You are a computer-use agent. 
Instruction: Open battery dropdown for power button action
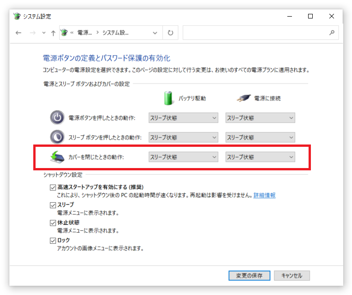183,118
